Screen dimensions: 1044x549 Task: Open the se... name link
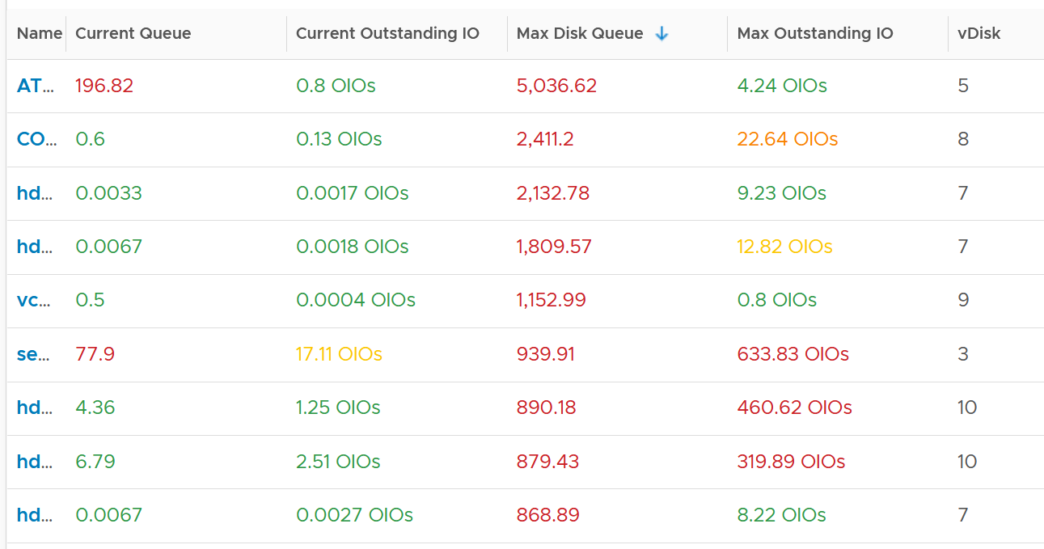[34, 354]
